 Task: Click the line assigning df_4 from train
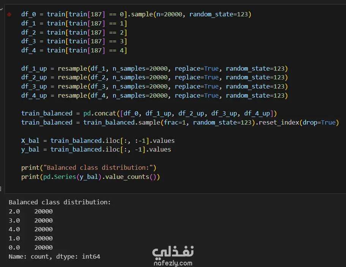(x=74, y=50)
